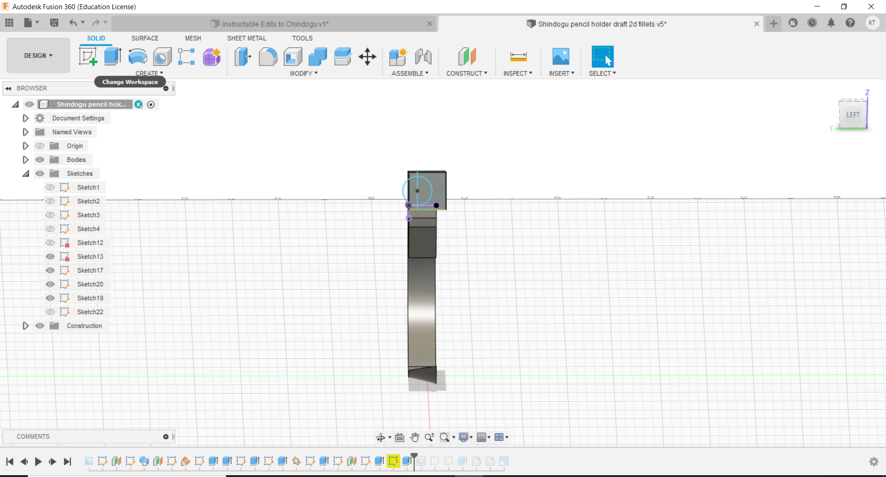This screenshot has height=477, width=886.
Task: Click the LEFT face of the ViewCube
Action: coord(853,114)
